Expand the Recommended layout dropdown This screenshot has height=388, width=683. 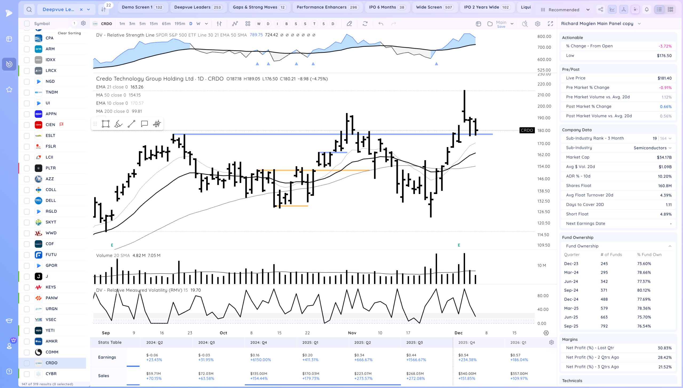coord(588,10)
